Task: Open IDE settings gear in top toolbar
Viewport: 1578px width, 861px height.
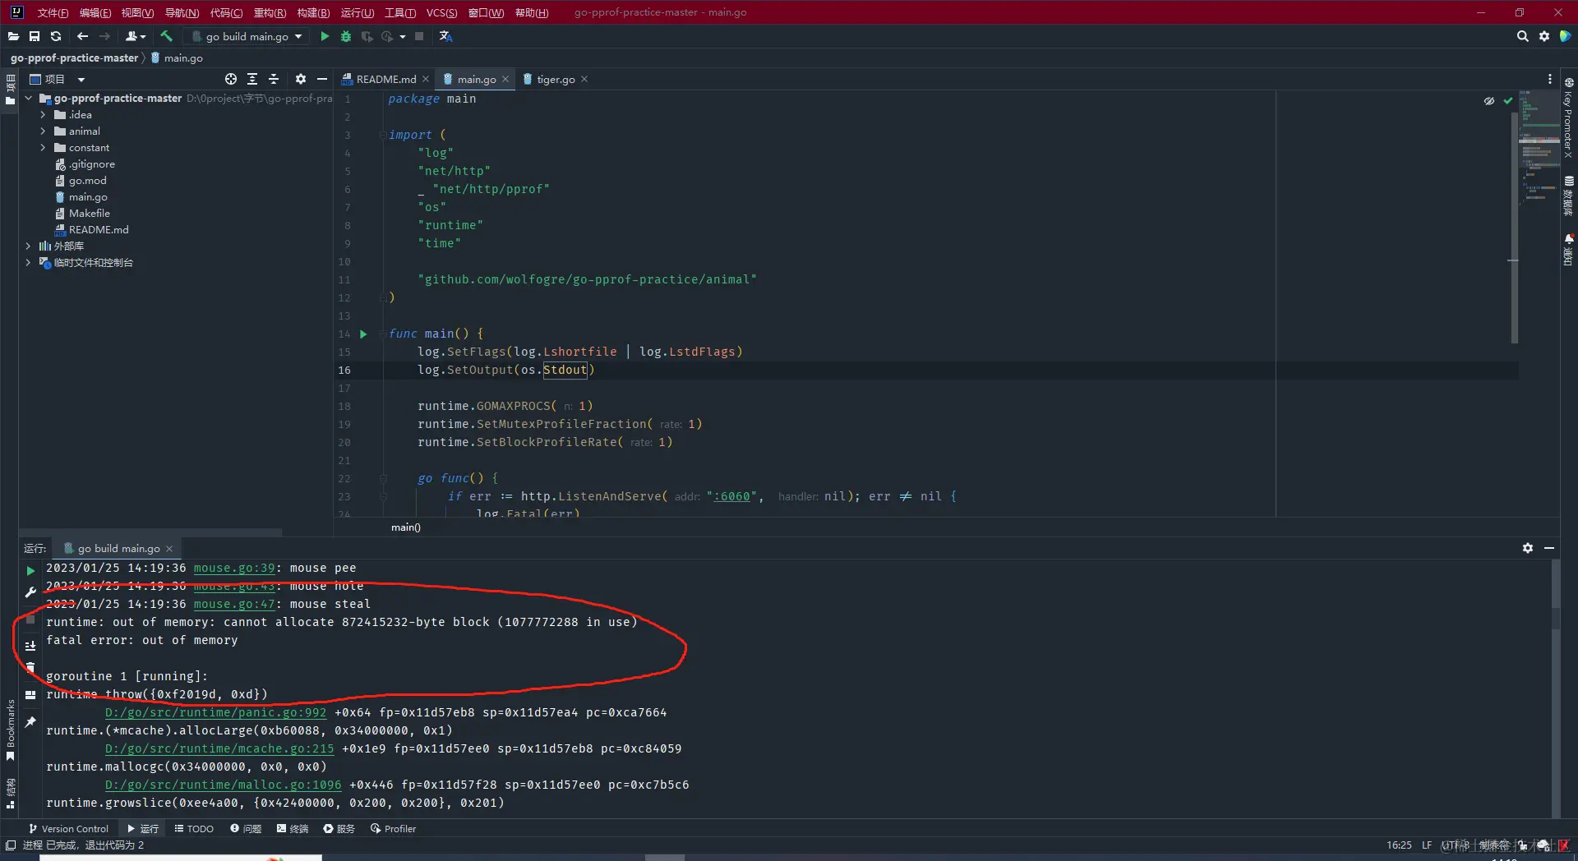Action: (x=1544, y=36)
